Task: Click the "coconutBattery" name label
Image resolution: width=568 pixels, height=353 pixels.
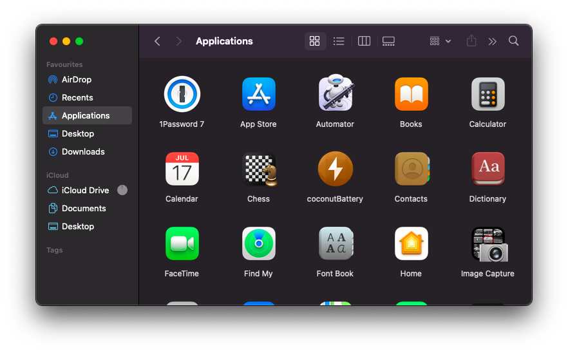Action: click(x=335, y=198)
